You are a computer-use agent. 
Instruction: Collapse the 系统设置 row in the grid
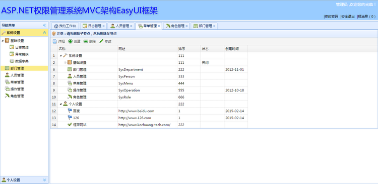[x=60, y=56]
